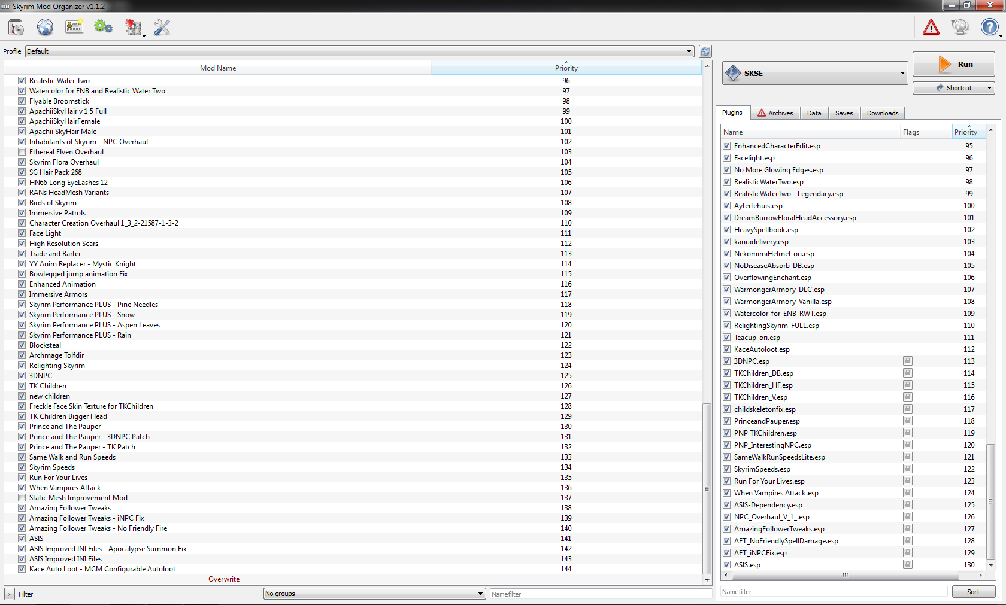1006x605 pixels.
Task: Click the lock flag icon for ASIS.esp
Action: point(908,564)
